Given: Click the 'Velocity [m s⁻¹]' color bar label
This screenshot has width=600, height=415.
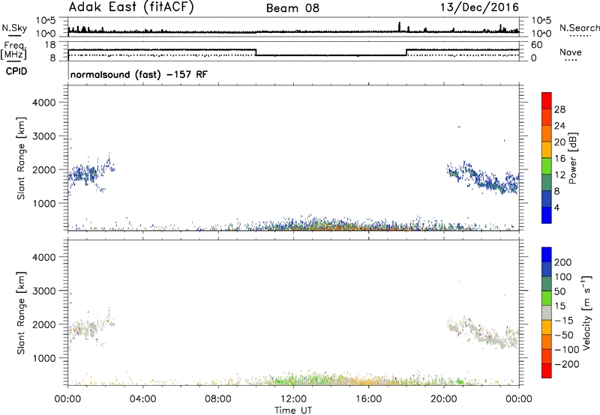Looking at the screenshot, I should tap(586, 312).
